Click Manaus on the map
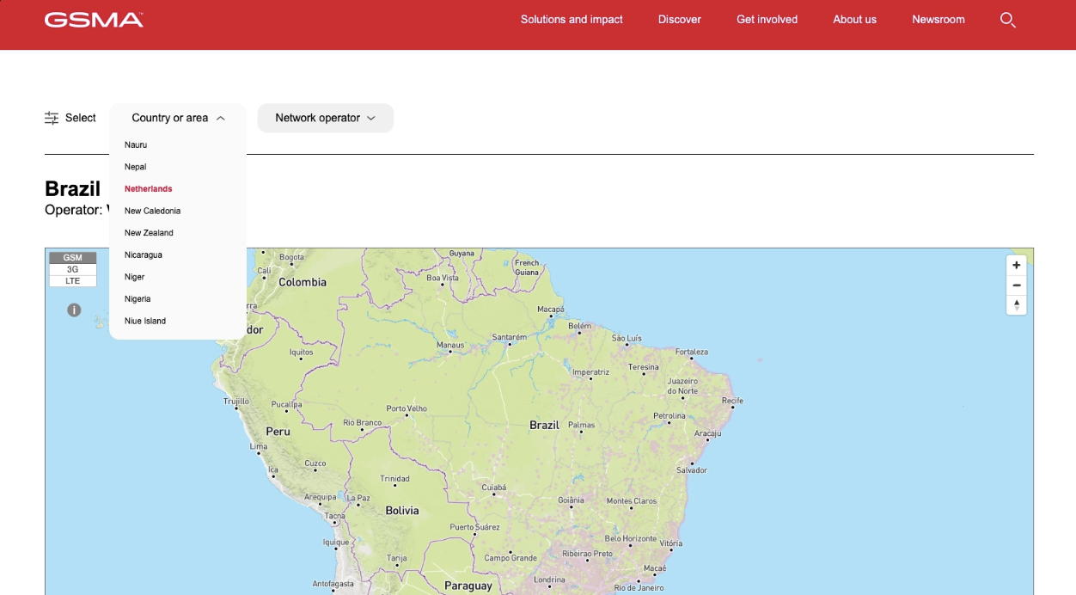 pyautogui.click(x=450, y=345)
